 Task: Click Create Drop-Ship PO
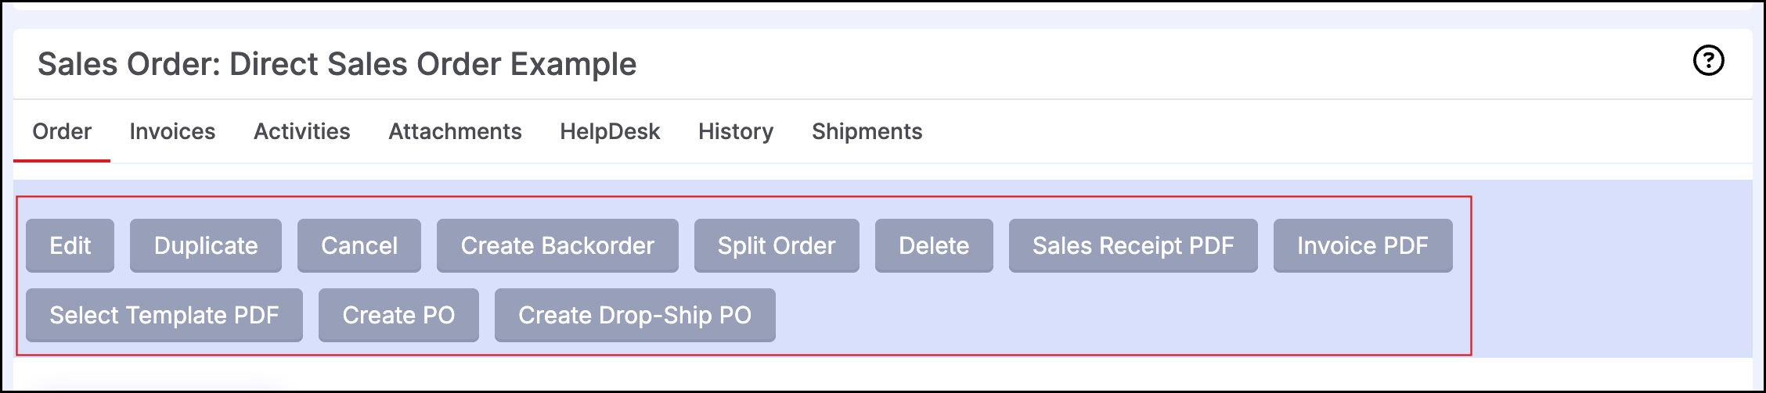(635, 315)
